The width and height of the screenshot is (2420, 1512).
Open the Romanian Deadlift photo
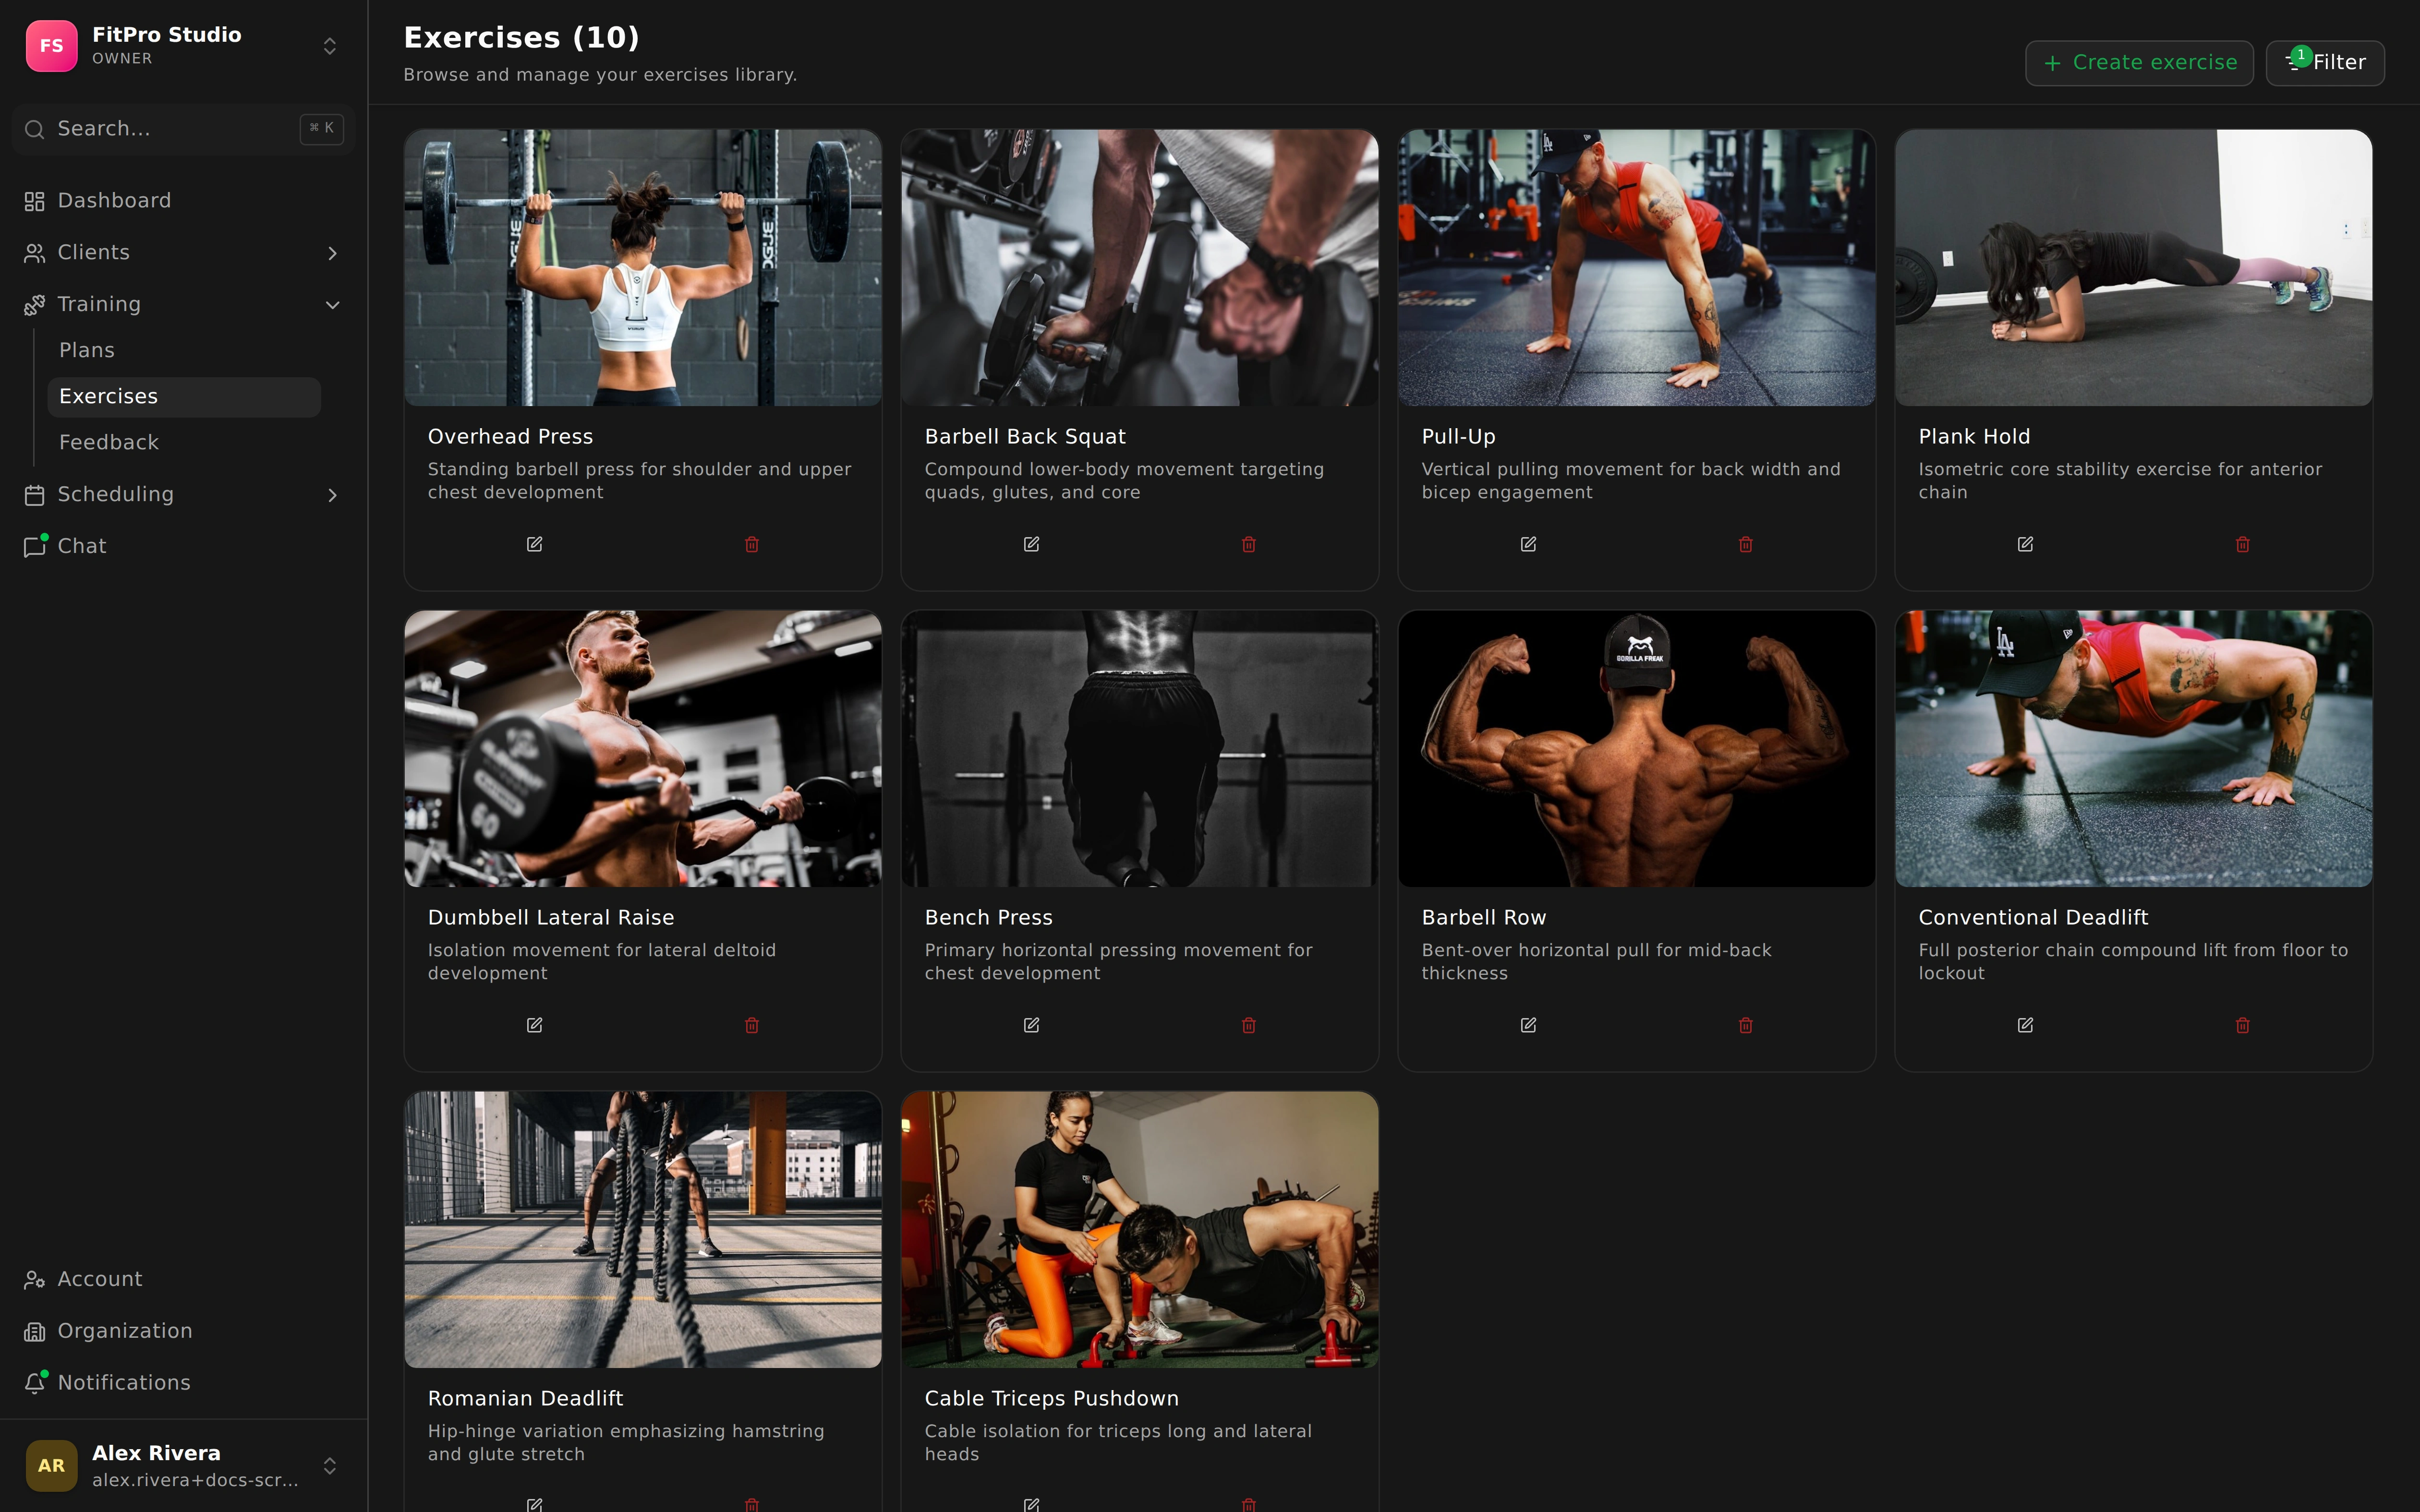643,1230
